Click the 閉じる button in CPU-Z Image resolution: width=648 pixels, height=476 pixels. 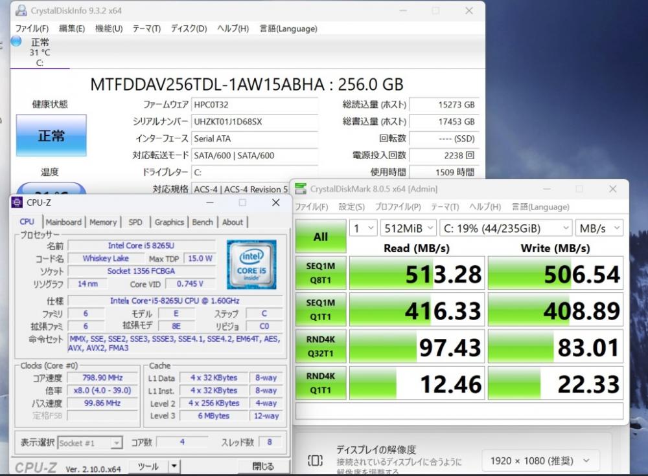click(x=263, y=466)
